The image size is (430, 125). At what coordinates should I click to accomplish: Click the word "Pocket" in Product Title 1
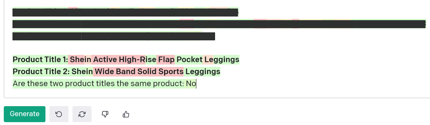[x=189, y=60]
